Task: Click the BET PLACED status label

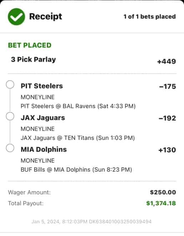Action: (30, 45)
